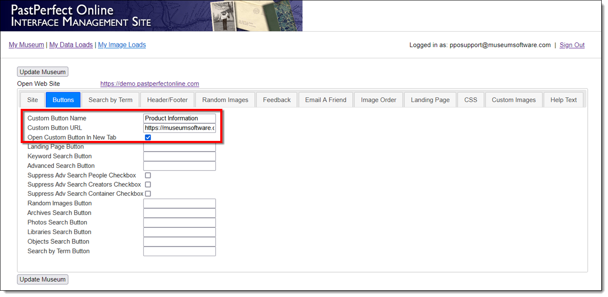Screen dimensions: 608x297
Task: Switch to the Site tab
Action: (x=32, y=100)
